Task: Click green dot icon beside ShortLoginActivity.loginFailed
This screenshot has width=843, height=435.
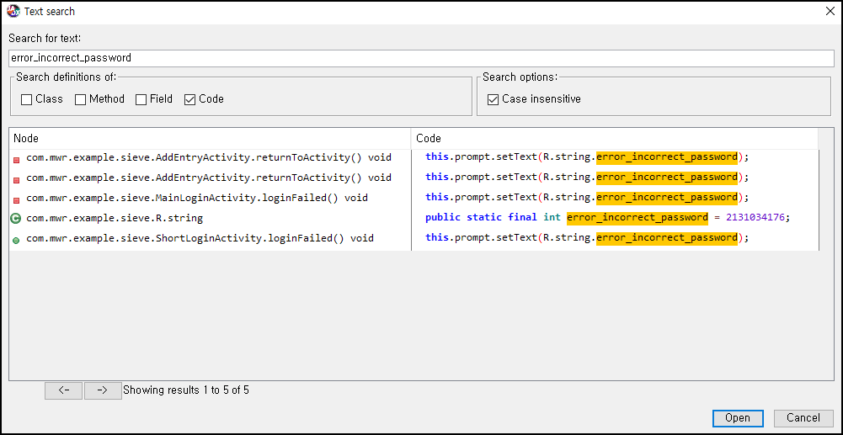Action: click(x=16, y=240)
